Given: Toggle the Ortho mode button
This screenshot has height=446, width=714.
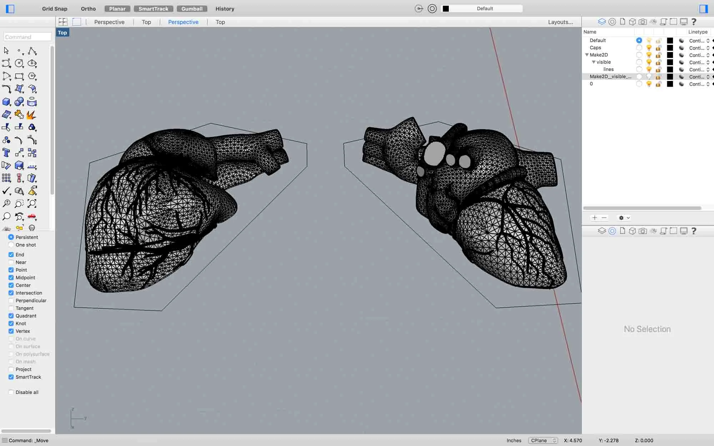Looking at the screenshot, I should tap(88, 9).
